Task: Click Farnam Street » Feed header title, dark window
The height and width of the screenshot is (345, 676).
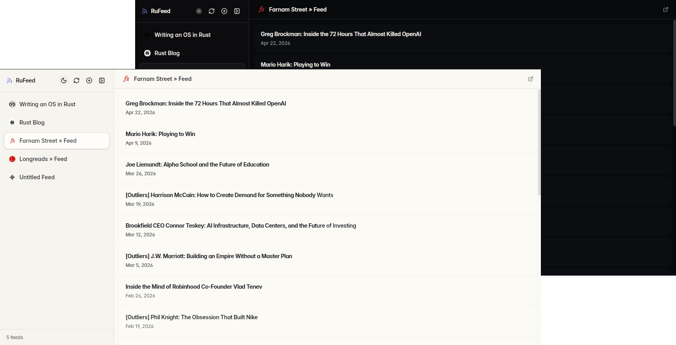Action: 298,10
